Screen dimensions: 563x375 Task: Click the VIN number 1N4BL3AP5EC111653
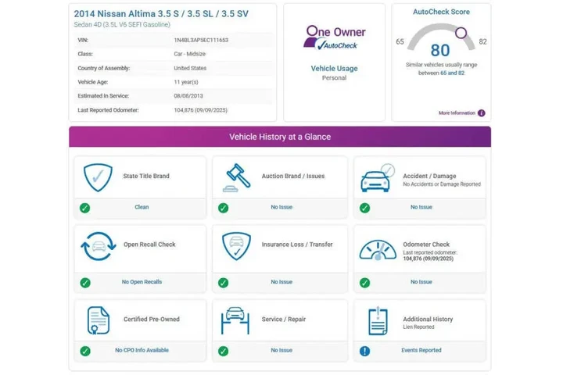point(201,40)
